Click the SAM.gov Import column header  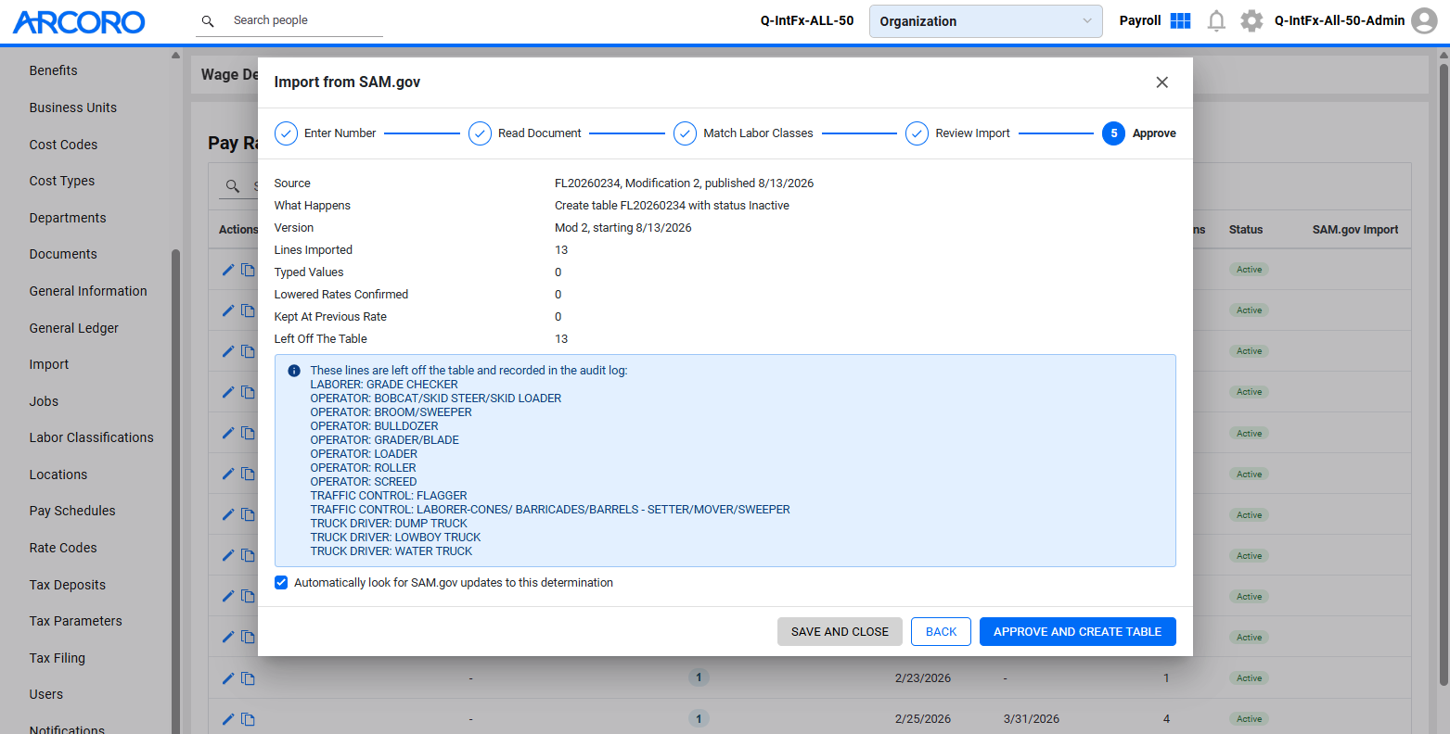(1355, 230)
